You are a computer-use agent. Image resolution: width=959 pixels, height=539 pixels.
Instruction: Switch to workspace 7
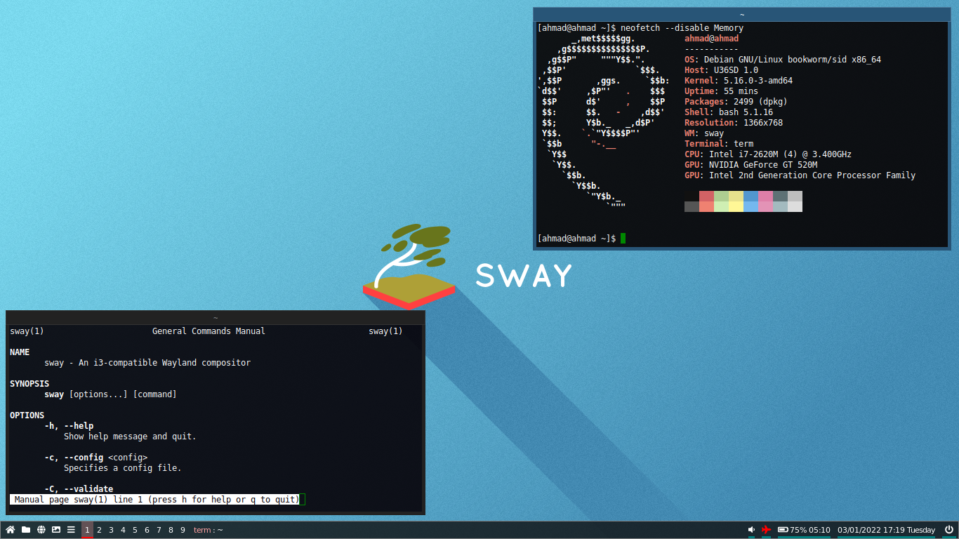click(159, 530)
